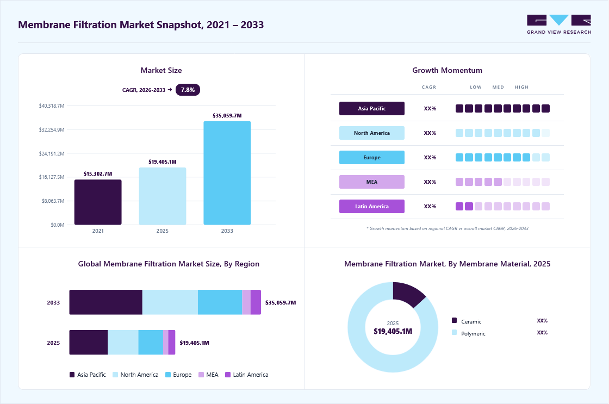Select the 2025 market size bar
This screenshot has width=609, height=404.
[x=163, y=196]
